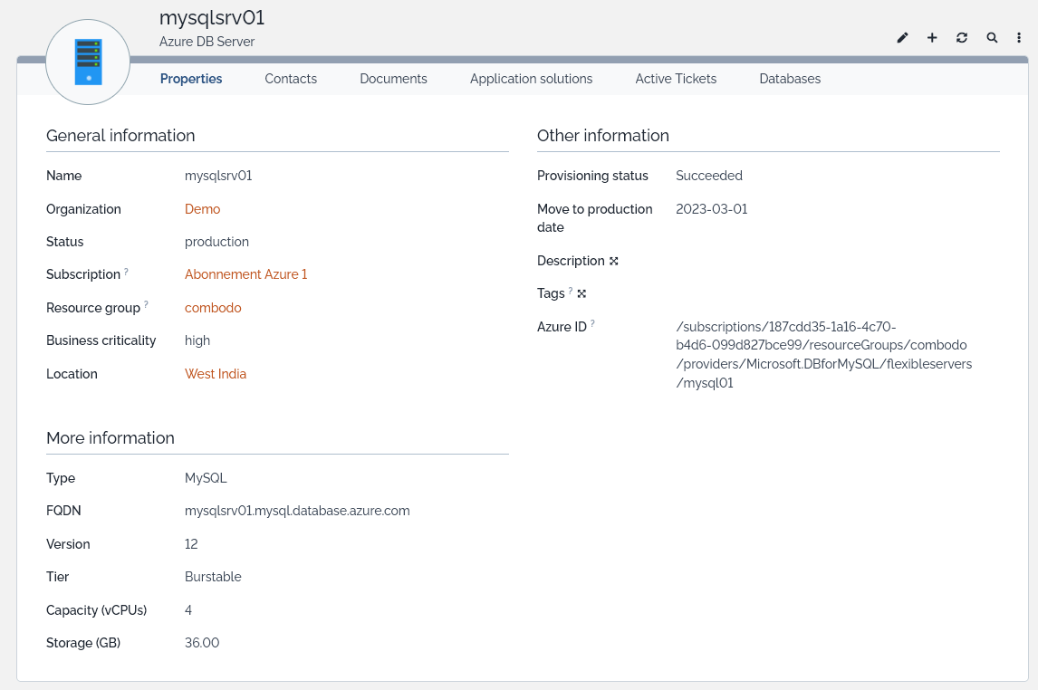This screenshot has height=690, width=1038.
Task: Show the Tags help tooltip icon
Action: pos(571,291)
